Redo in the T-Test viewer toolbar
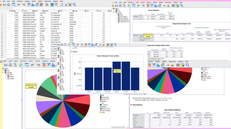The width and height of the screenshot is (231, 129). [143, 6]
